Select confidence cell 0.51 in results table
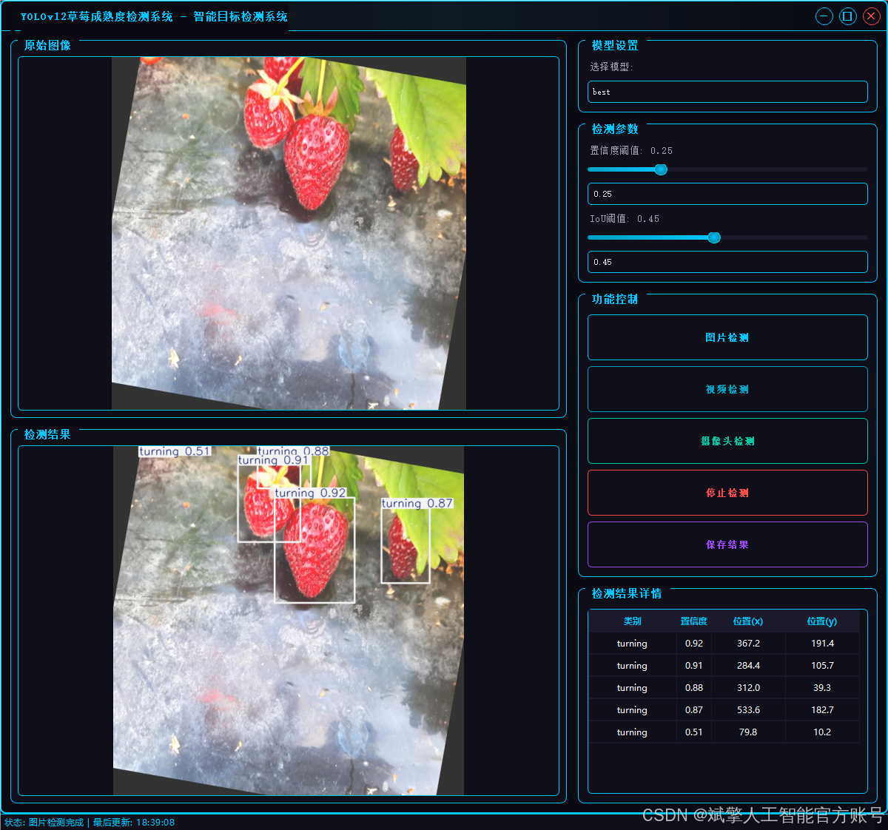The image size is (888, 830). click(694, 732)
